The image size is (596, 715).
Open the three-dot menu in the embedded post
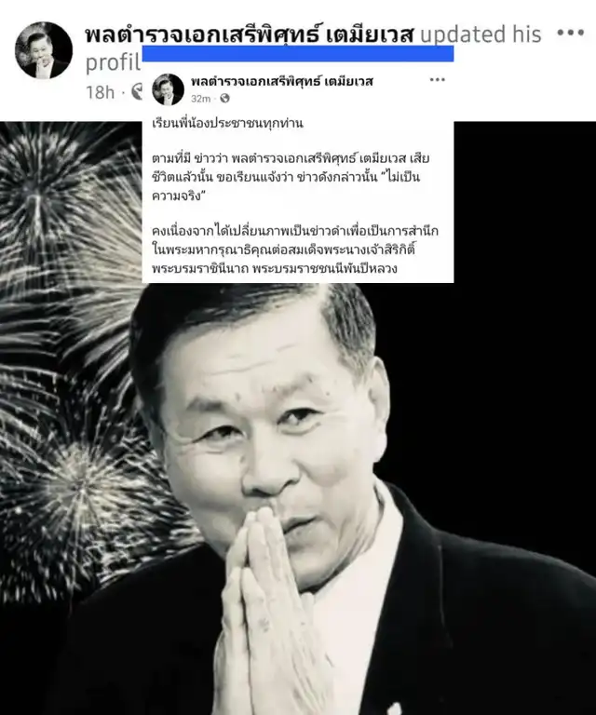pyautogui.click(x=437, y=80)
